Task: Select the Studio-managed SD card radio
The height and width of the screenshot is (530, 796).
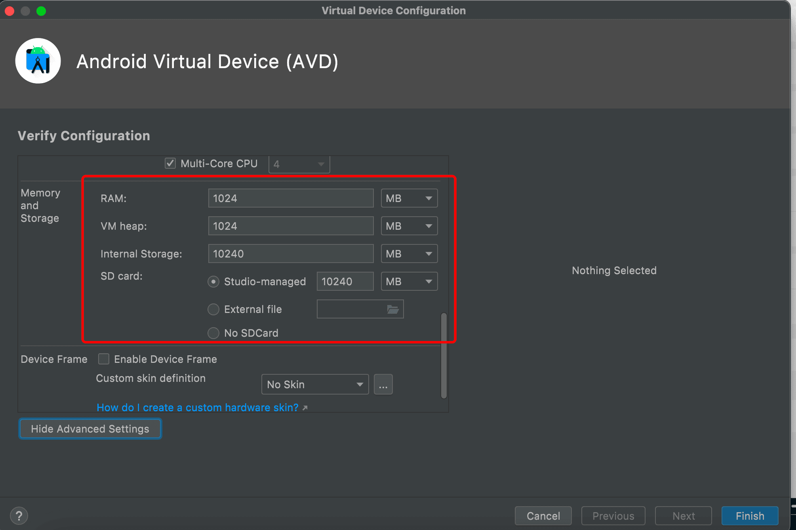Action: 213,282
